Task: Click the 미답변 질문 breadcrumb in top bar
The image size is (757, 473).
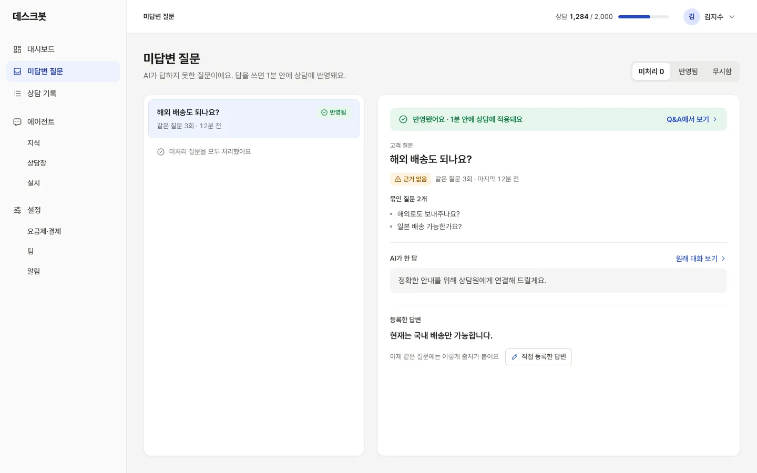Action: point(159,17)
